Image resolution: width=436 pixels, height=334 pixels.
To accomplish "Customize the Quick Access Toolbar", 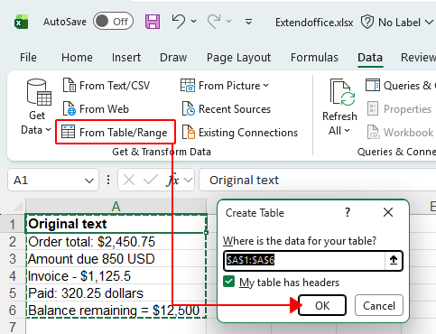I will click(248, 22).
